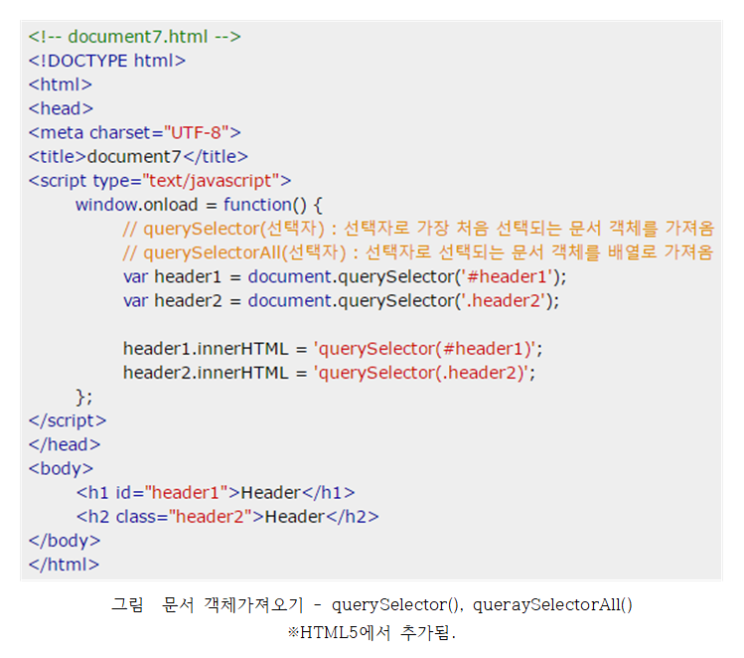
Task: Click the closing '};' line
Action: pyautogui.click(x=84, y=397)
